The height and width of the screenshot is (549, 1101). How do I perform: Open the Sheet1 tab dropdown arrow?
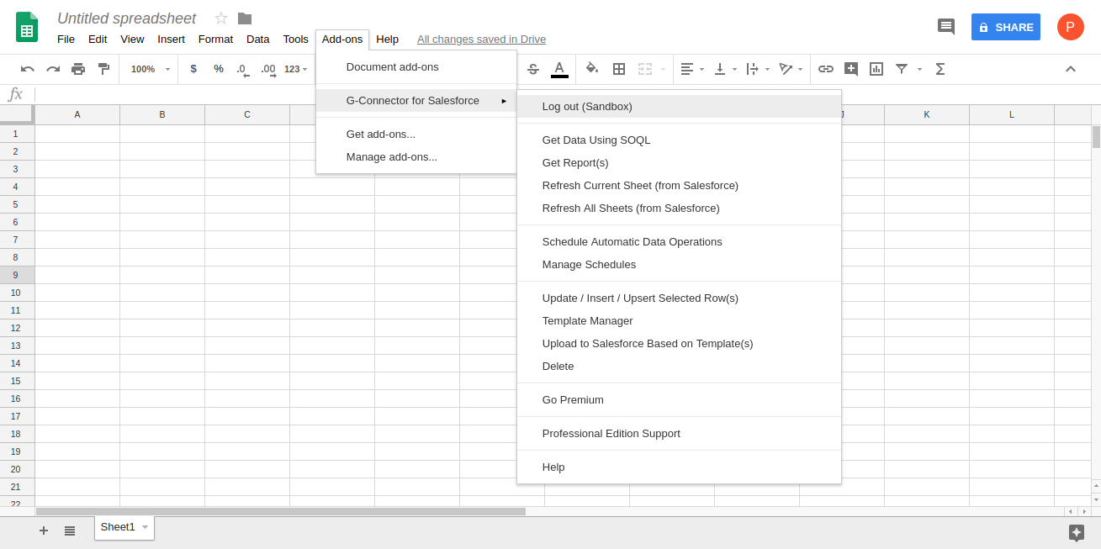145,527
